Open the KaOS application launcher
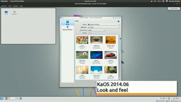The image size is (181, 102). coord(1,98)
